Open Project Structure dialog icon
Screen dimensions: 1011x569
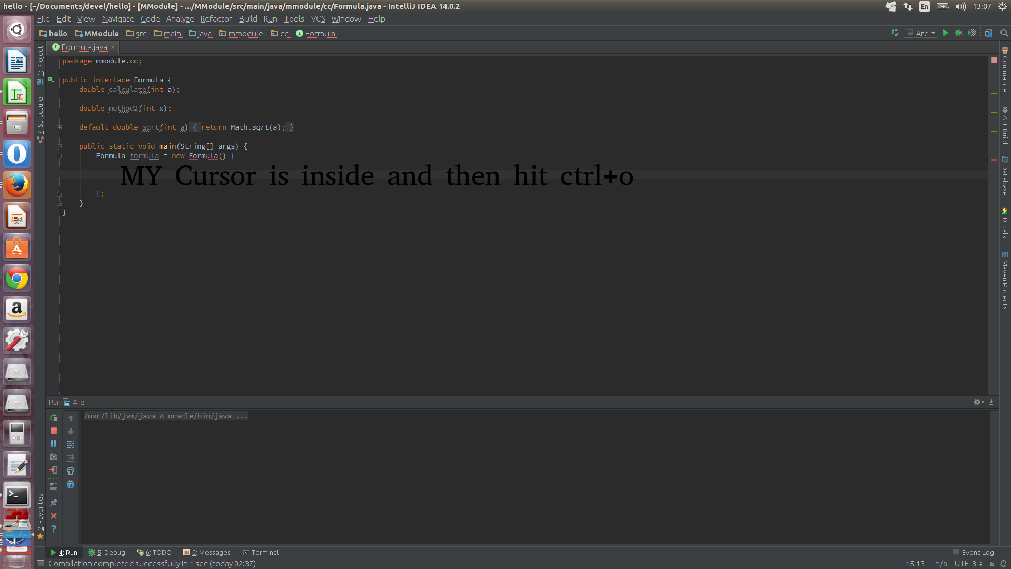tap(988, 33)
